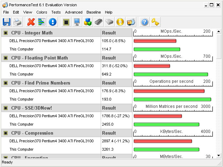
Task: Open the Edit menu
Action: [16, 12]
